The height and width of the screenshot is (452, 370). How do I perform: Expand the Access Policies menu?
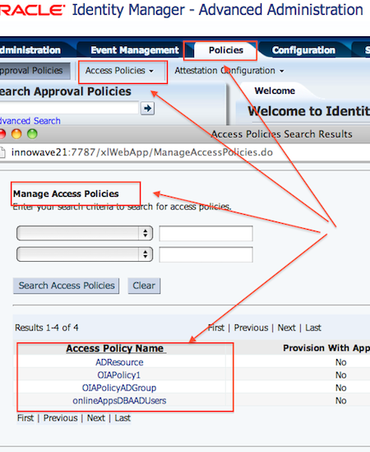pyautogui.click(x=119, y=71)
